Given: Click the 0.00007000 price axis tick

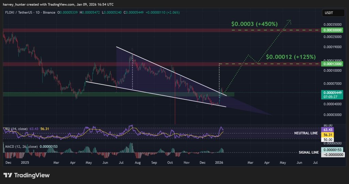Looking at the screenshot, I should tap(332, 84).
